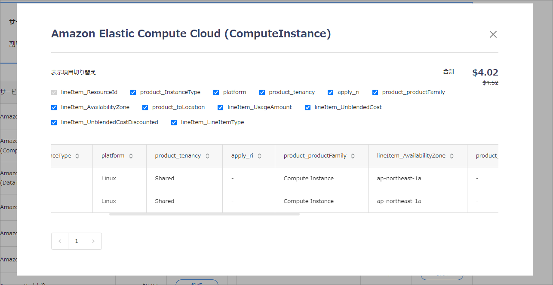Click the 合計 label

pyautogui.click(x=449, y=72)
